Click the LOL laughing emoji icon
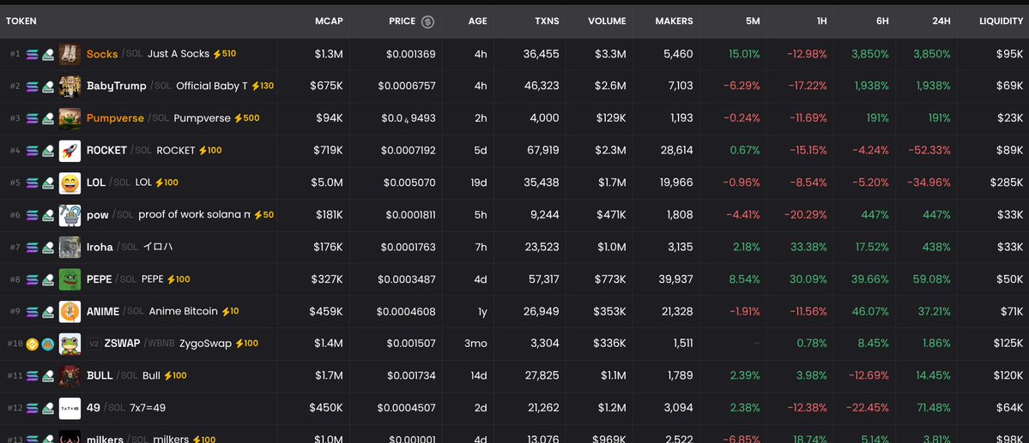This screenshot has width=1029, height=443. click(70, 183)
